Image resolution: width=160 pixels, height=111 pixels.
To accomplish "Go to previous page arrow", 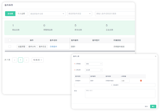I will [x=15, y=60].
